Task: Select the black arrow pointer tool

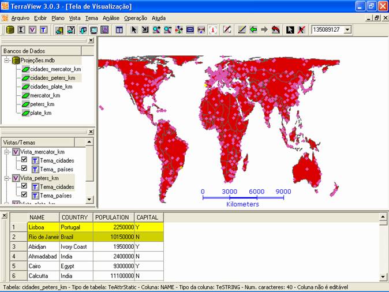Action: (x=134, y=30)
